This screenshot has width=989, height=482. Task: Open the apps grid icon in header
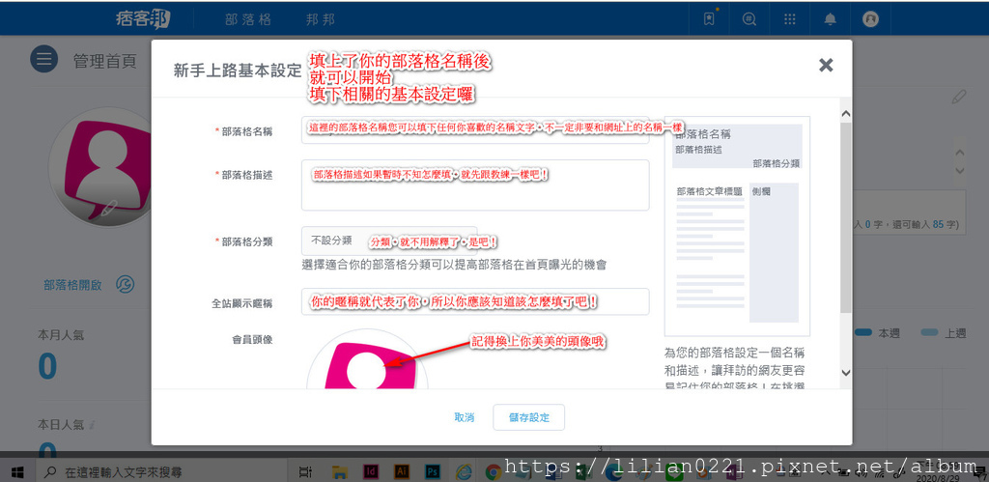(x=790, y=19)
